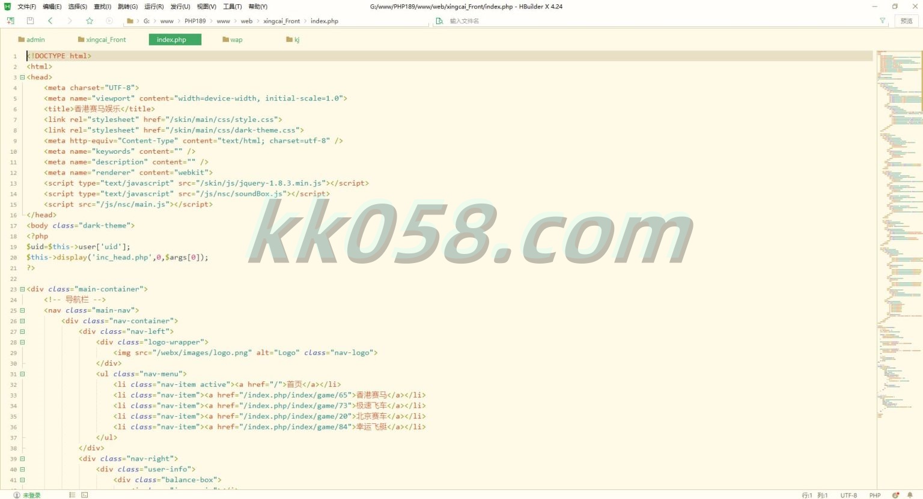Click the 未登录 login status

(x=32, y=495)
